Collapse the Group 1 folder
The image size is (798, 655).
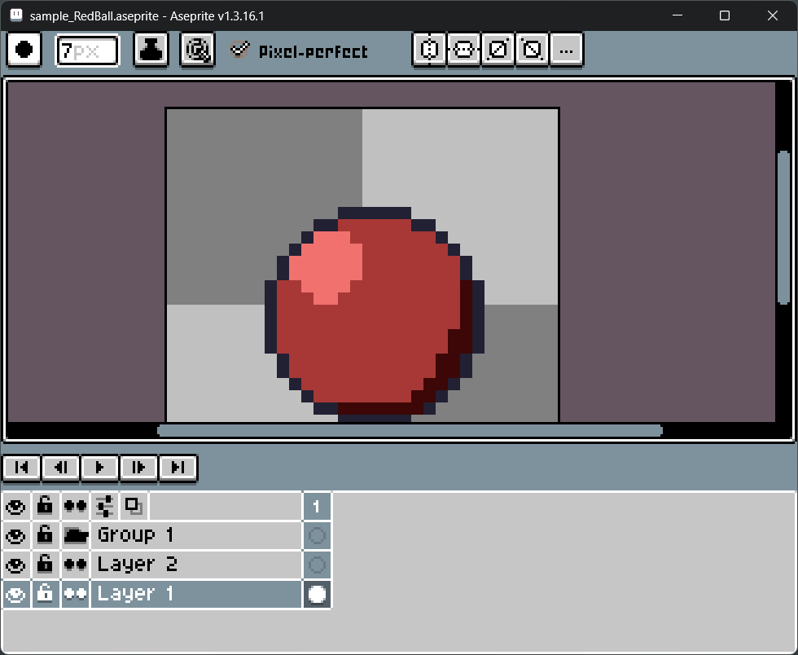75,535
